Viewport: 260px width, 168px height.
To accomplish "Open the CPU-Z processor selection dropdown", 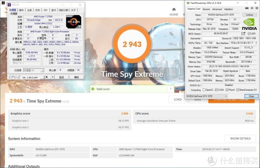I will click(33, 70).
